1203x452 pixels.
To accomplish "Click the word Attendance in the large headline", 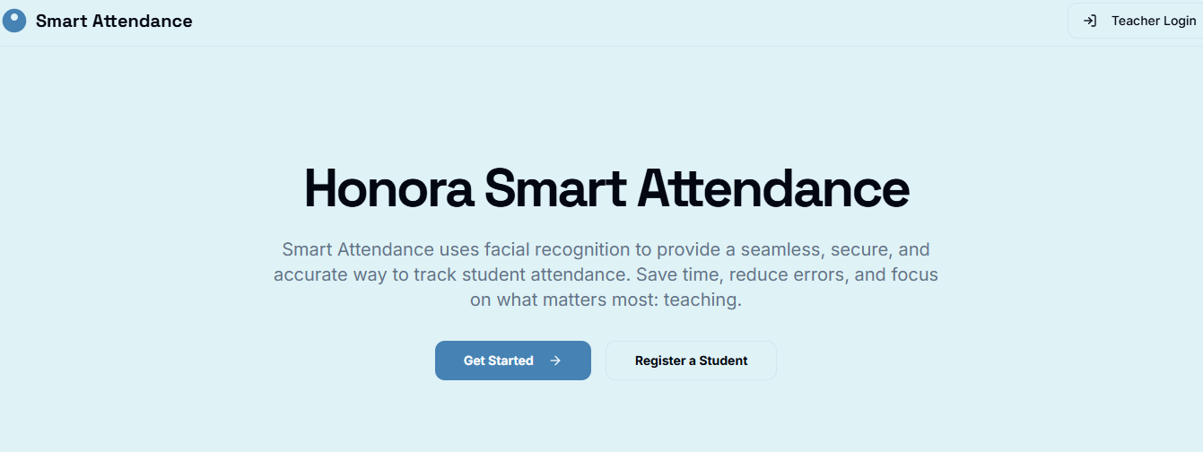I will (x=774, y=189).
